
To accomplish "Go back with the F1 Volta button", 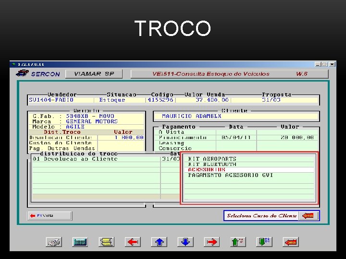I will click(49, 216).
